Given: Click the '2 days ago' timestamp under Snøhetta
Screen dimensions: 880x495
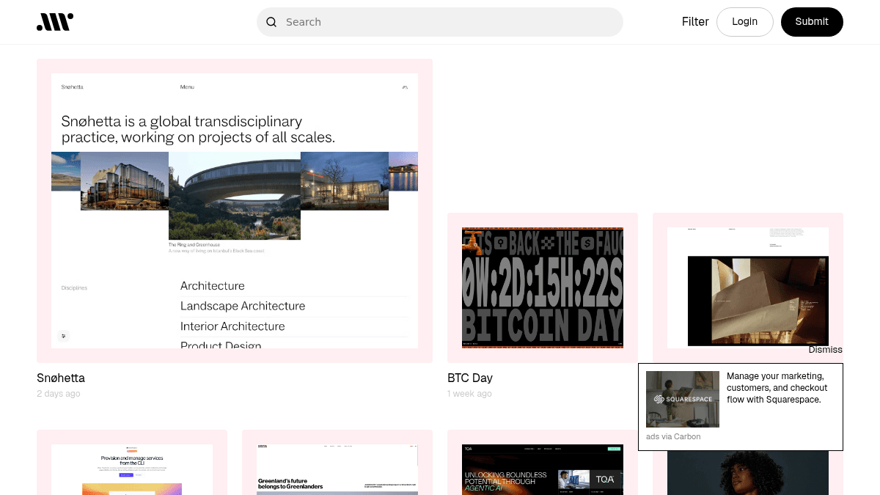Looking at the screenshot, I should click(x=59, y=394).
